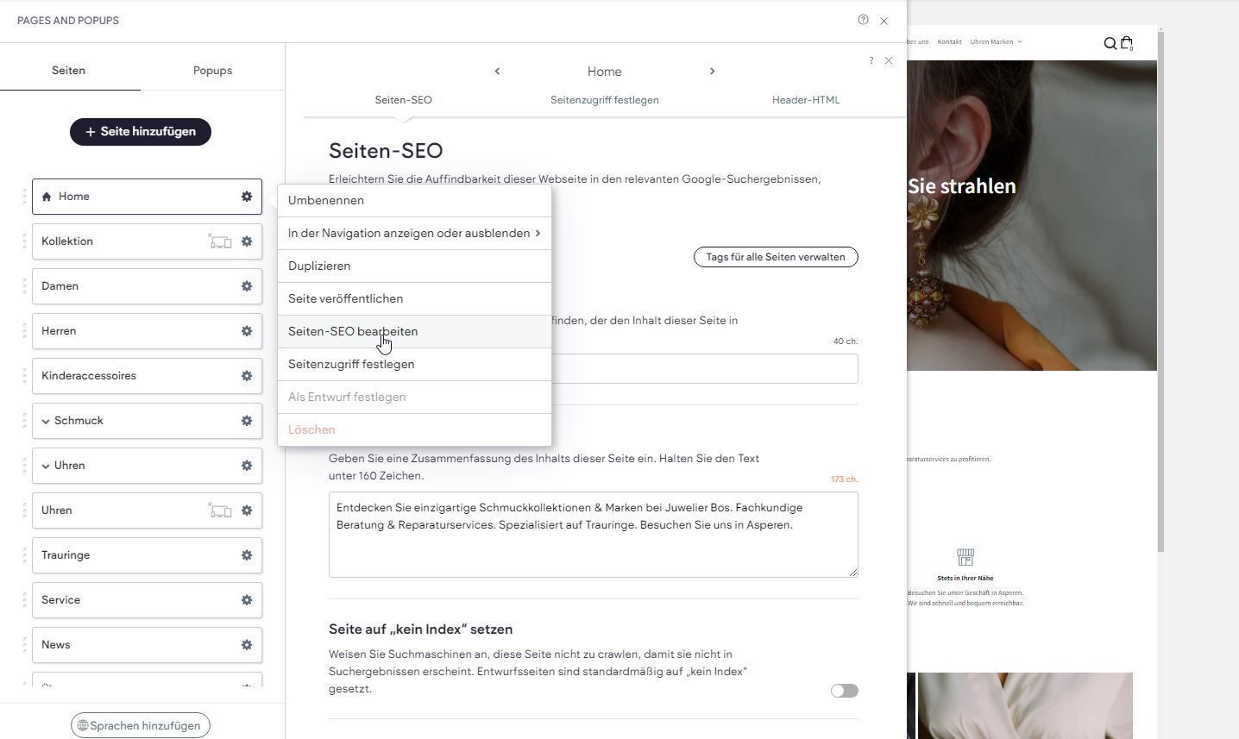This screenshot has height=739, width=1239.
Task: Click the search icon in site preview
Action: point(1110,43)
